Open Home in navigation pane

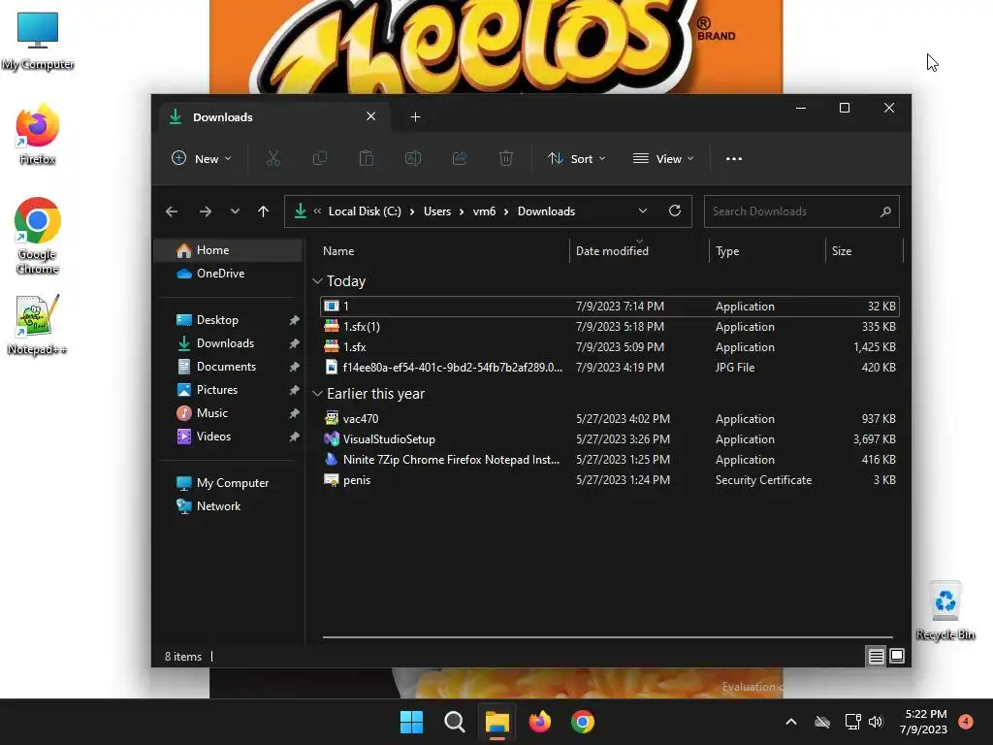coord(228,250)
